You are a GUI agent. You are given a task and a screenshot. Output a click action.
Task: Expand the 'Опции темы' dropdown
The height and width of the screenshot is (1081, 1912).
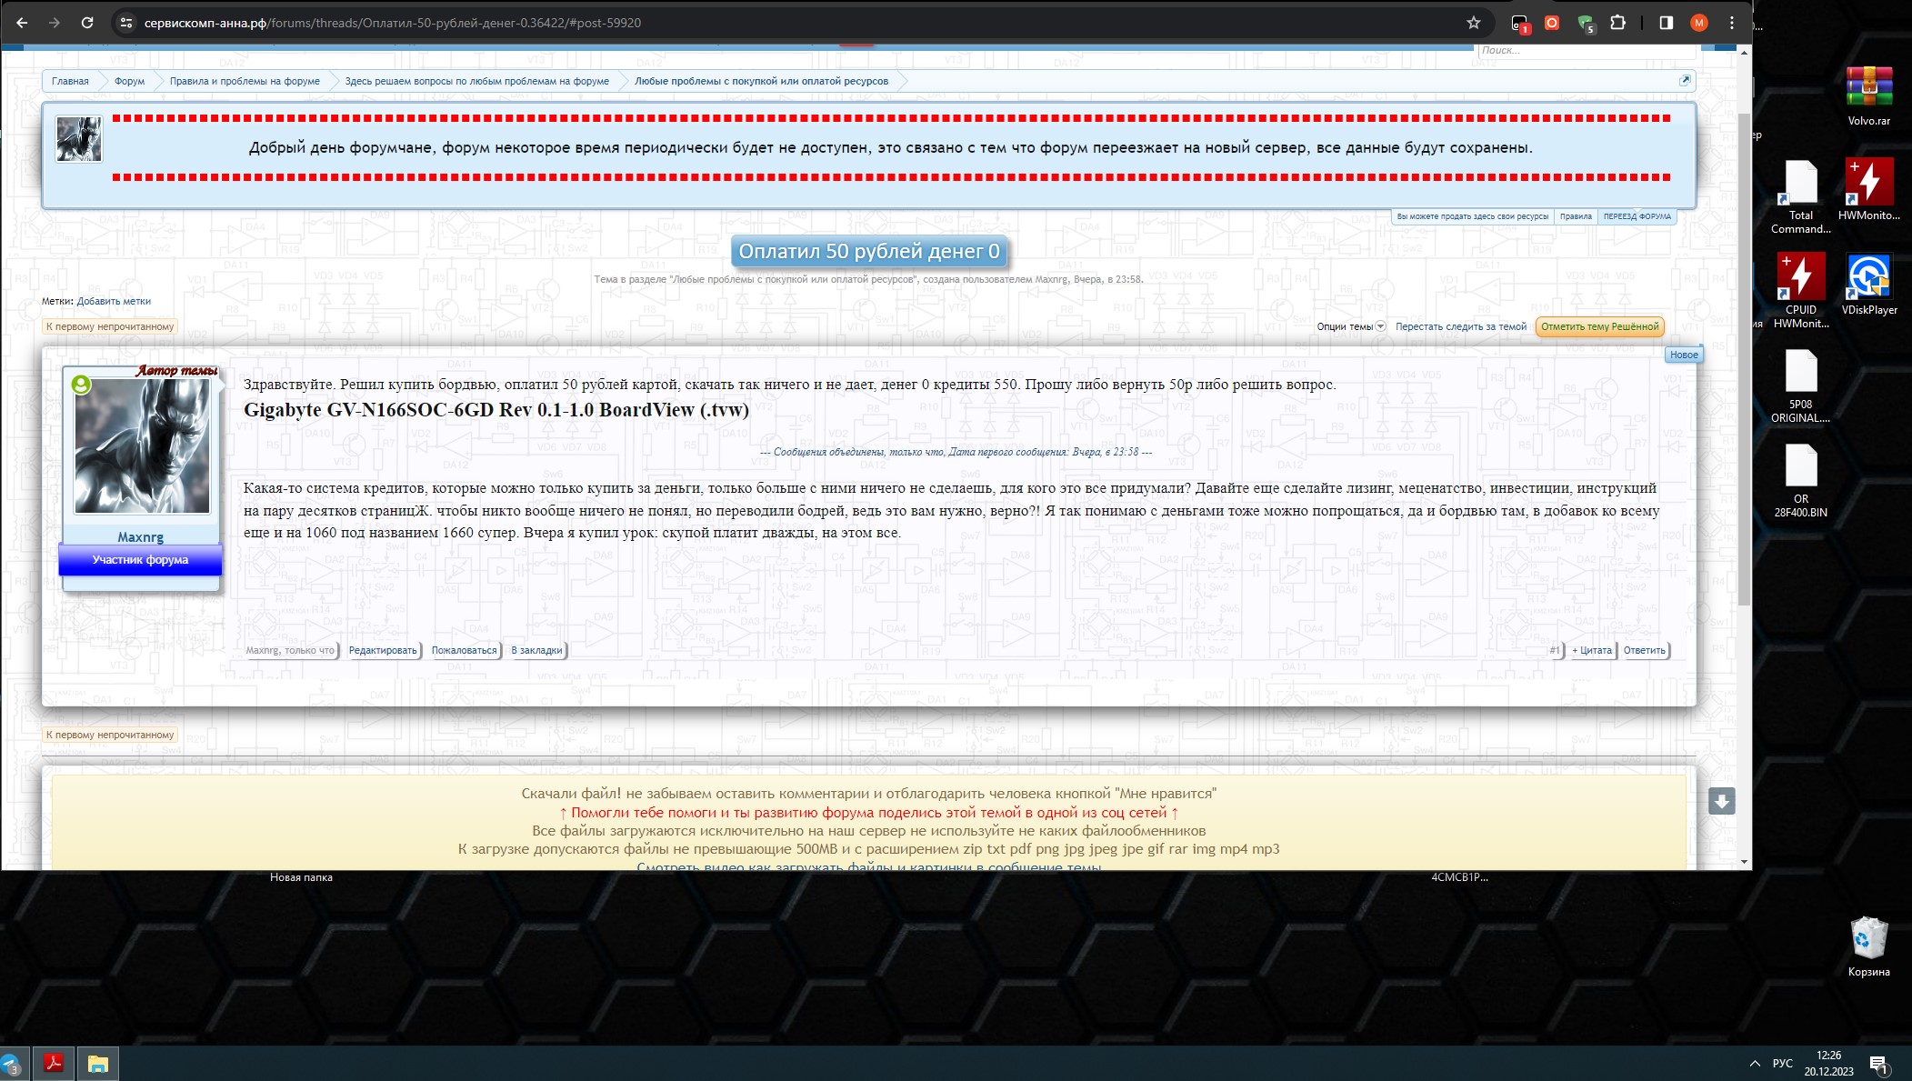coord(1351,326)
